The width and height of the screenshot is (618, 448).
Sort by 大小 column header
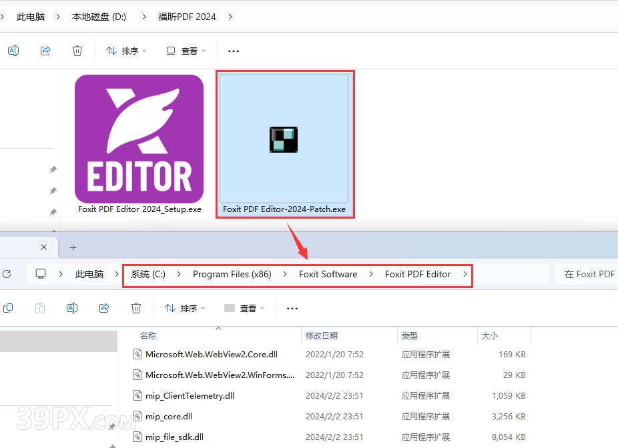(x=489, y=336)
